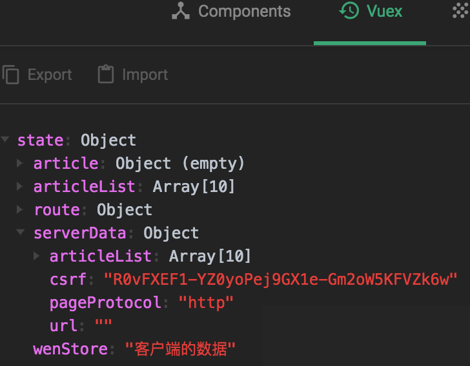Screen dimensions: 470x366
Task: Click the Components tree icon
Action: point(181,12)
